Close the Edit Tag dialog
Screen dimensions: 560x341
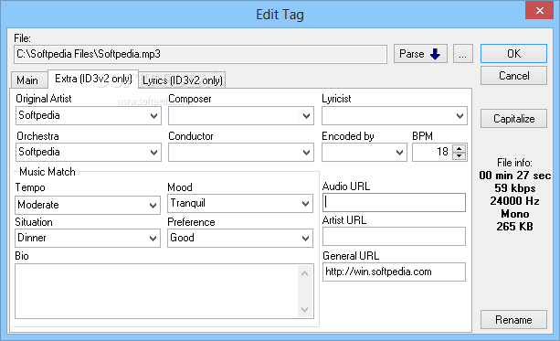click(x=539, y=10)
